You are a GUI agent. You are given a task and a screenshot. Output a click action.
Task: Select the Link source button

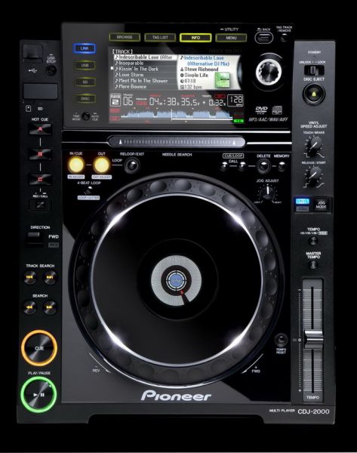coord(85,48)
